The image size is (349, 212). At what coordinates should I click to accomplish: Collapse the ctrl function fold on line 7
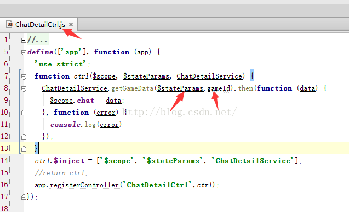point(24,76)
